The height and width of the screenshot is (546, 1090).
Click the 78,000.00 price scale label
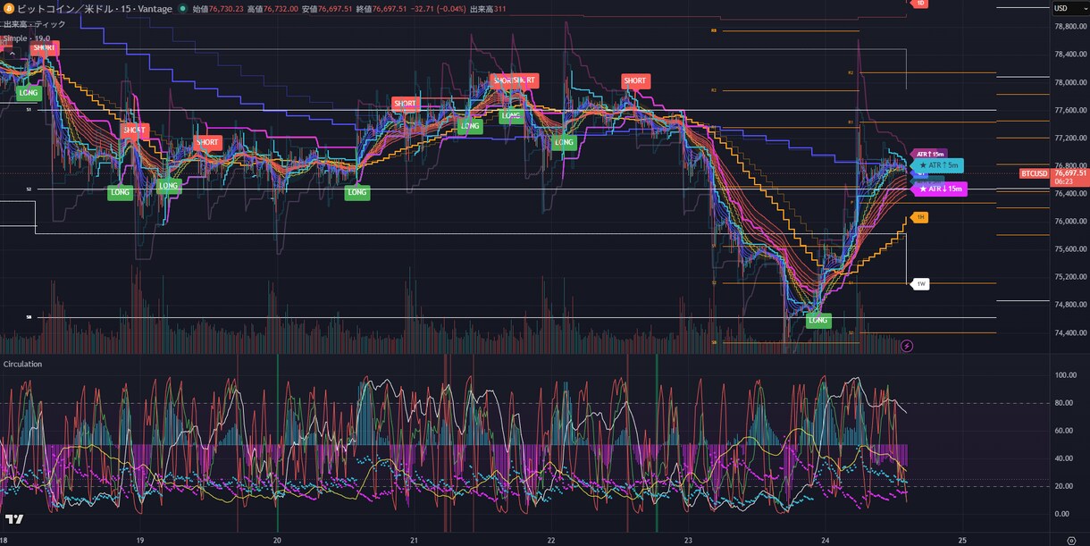click(1069, 82)
